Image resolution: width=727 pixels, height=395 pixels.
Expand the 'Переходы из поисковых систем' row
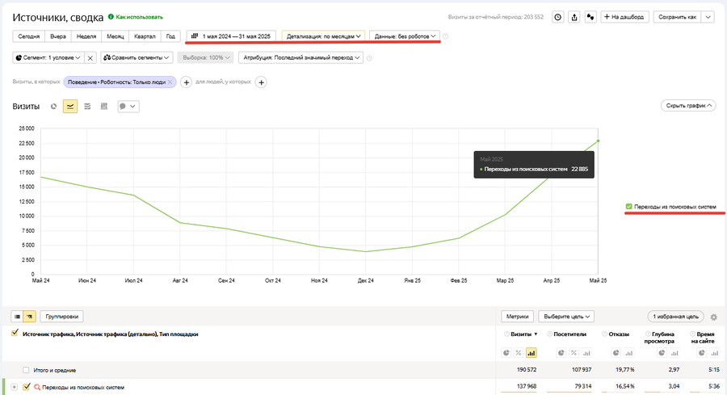click(x=14, y=387)
